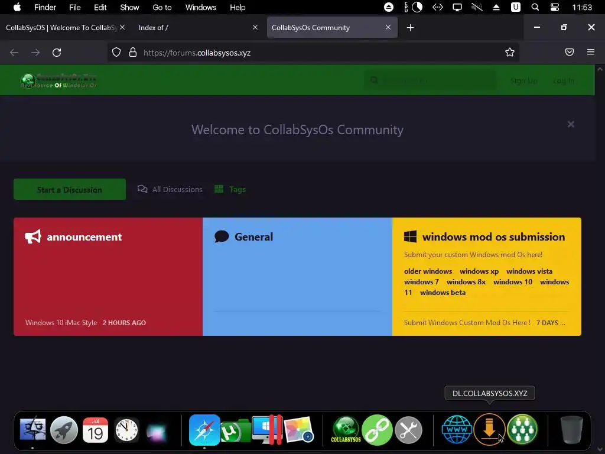Open the green chain link dock icon

click(377, 430)
